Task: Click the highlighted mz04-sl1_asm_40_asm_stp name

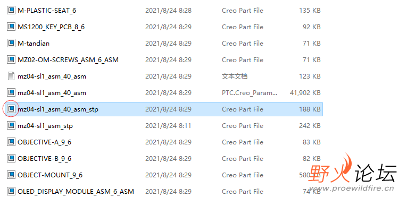Action: (x=58, y=109)
